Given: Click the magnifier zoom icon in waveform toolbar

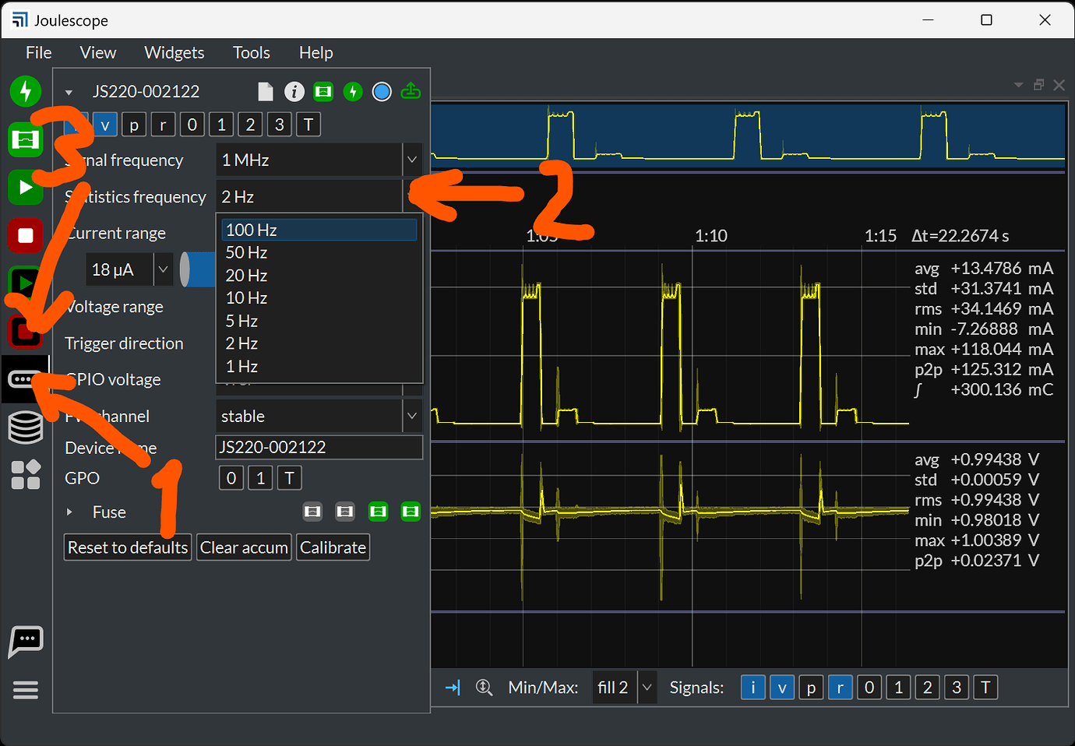Looking at the screenshot, I should click(x=485, y=688).
